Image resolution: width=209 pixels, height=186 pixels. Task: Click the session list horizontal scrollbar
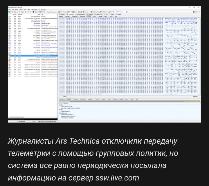coord(33,117)
